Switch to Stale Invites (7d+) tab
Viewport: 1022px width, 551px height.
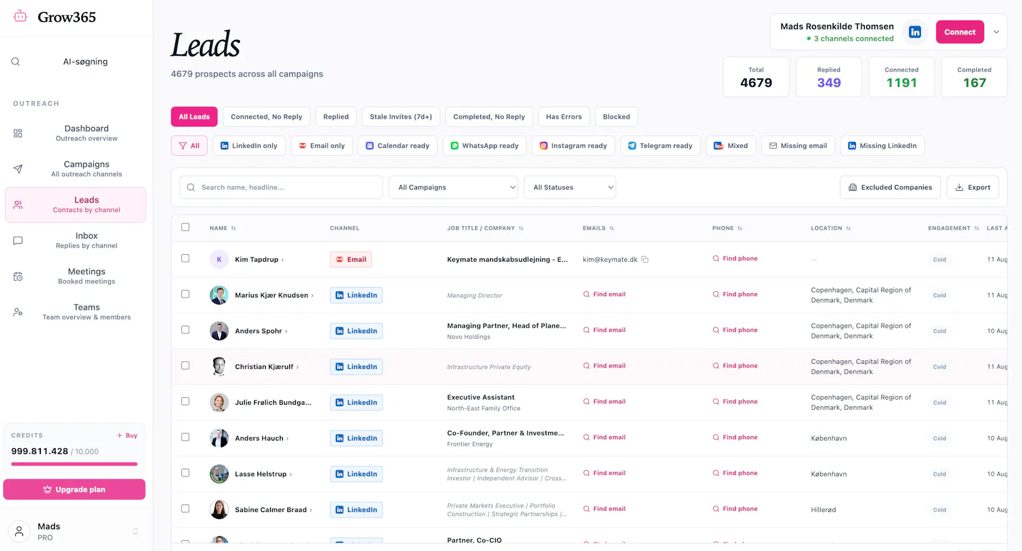401,117
